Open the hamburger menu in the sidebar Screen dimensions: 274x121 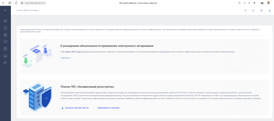pyautogui.click(x=5, y=10)
